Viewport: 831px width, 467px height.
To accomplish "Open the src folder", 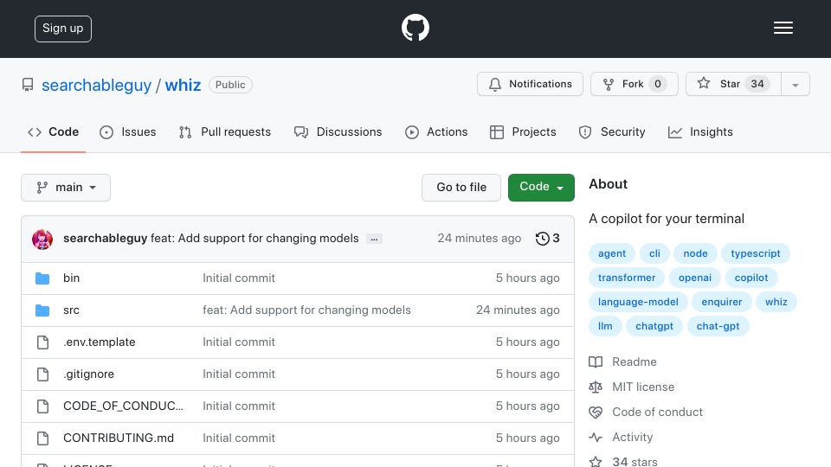I will (71, 310).
